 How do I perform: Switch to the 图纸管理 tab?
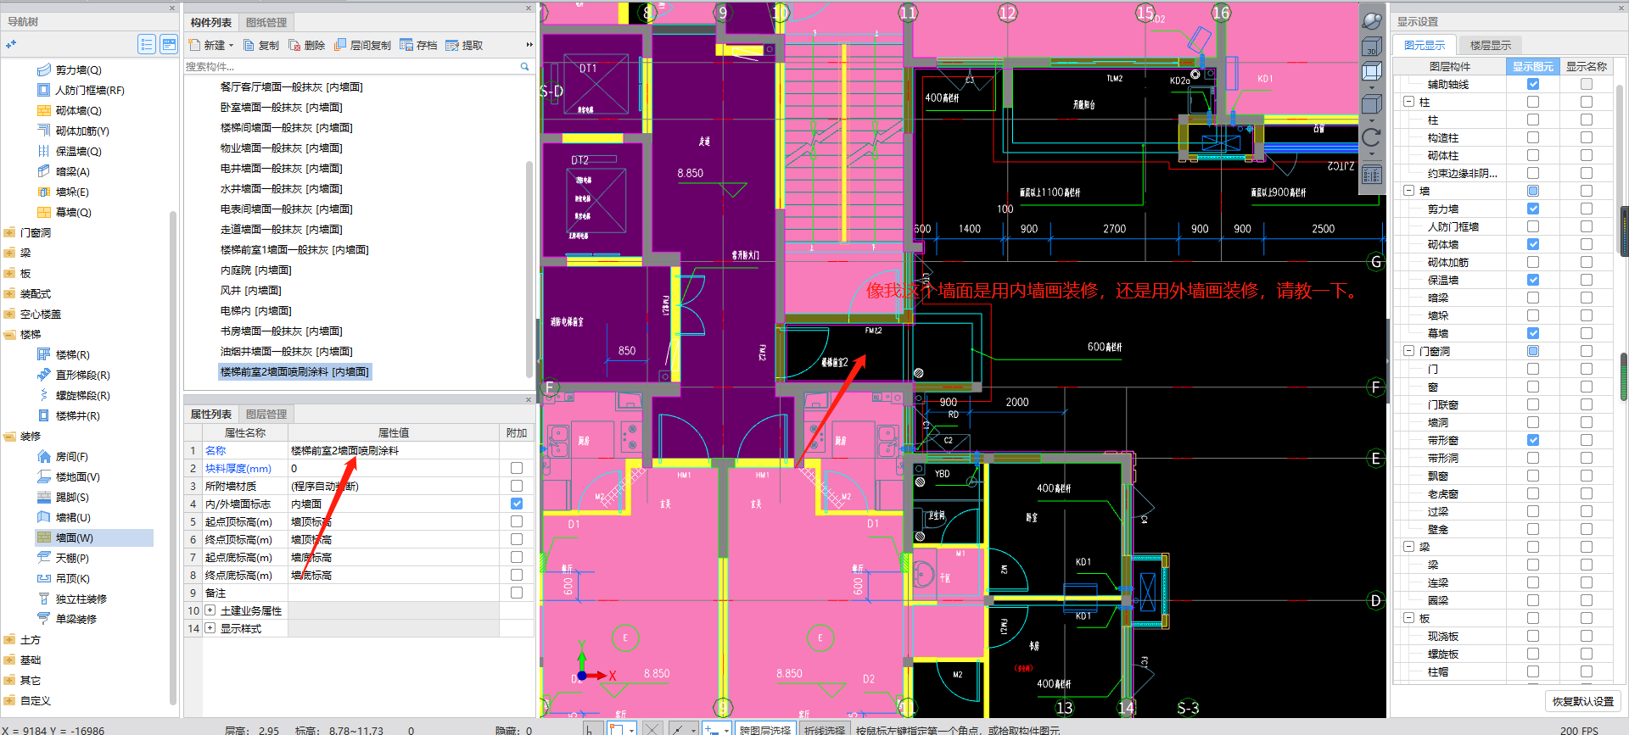point(266,22)
